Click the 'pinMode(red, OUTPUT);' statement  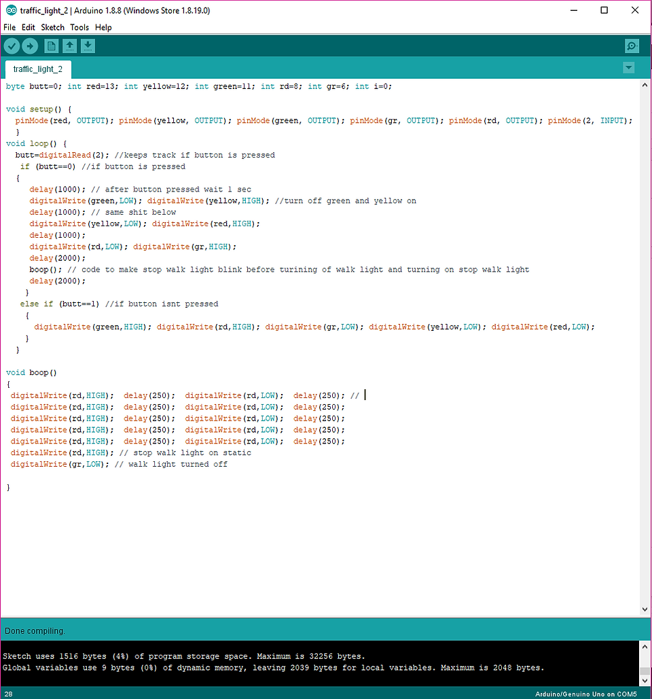pos(65,121)
